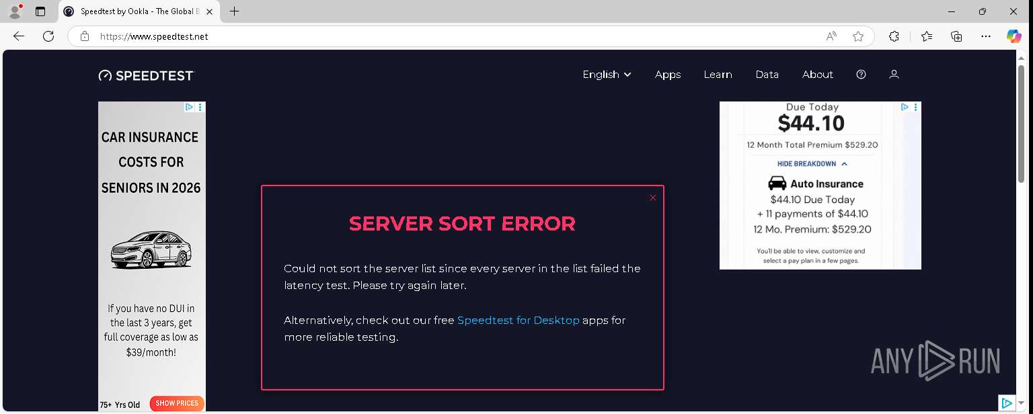Screen dimensions: 1033x414
Task: Open the Favorites list icon
Action: point(927,36)
